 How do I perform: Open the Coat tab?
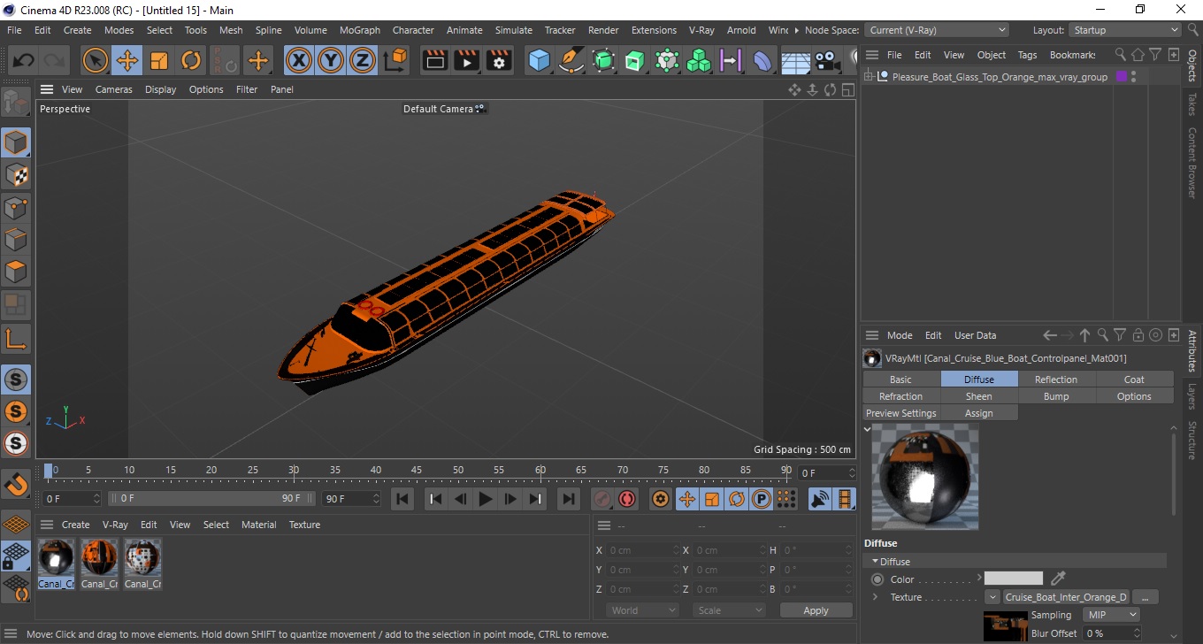(x=1134, y=379)
